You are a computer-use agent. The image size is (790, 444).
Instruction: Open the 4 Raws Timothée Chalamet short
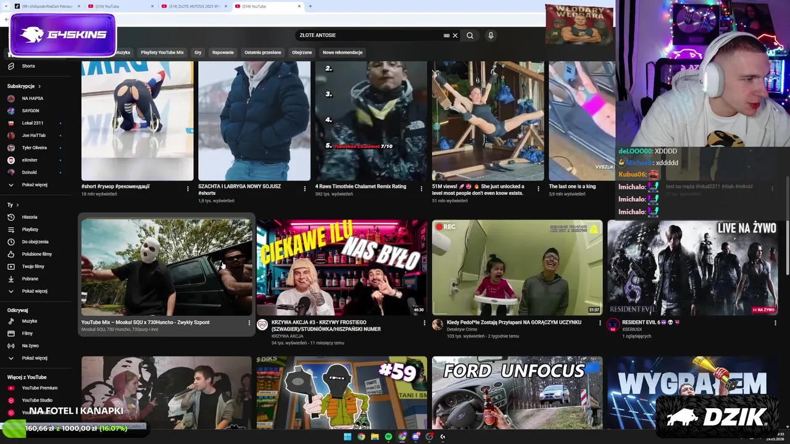pyautogui.click(x=371, y=120)
